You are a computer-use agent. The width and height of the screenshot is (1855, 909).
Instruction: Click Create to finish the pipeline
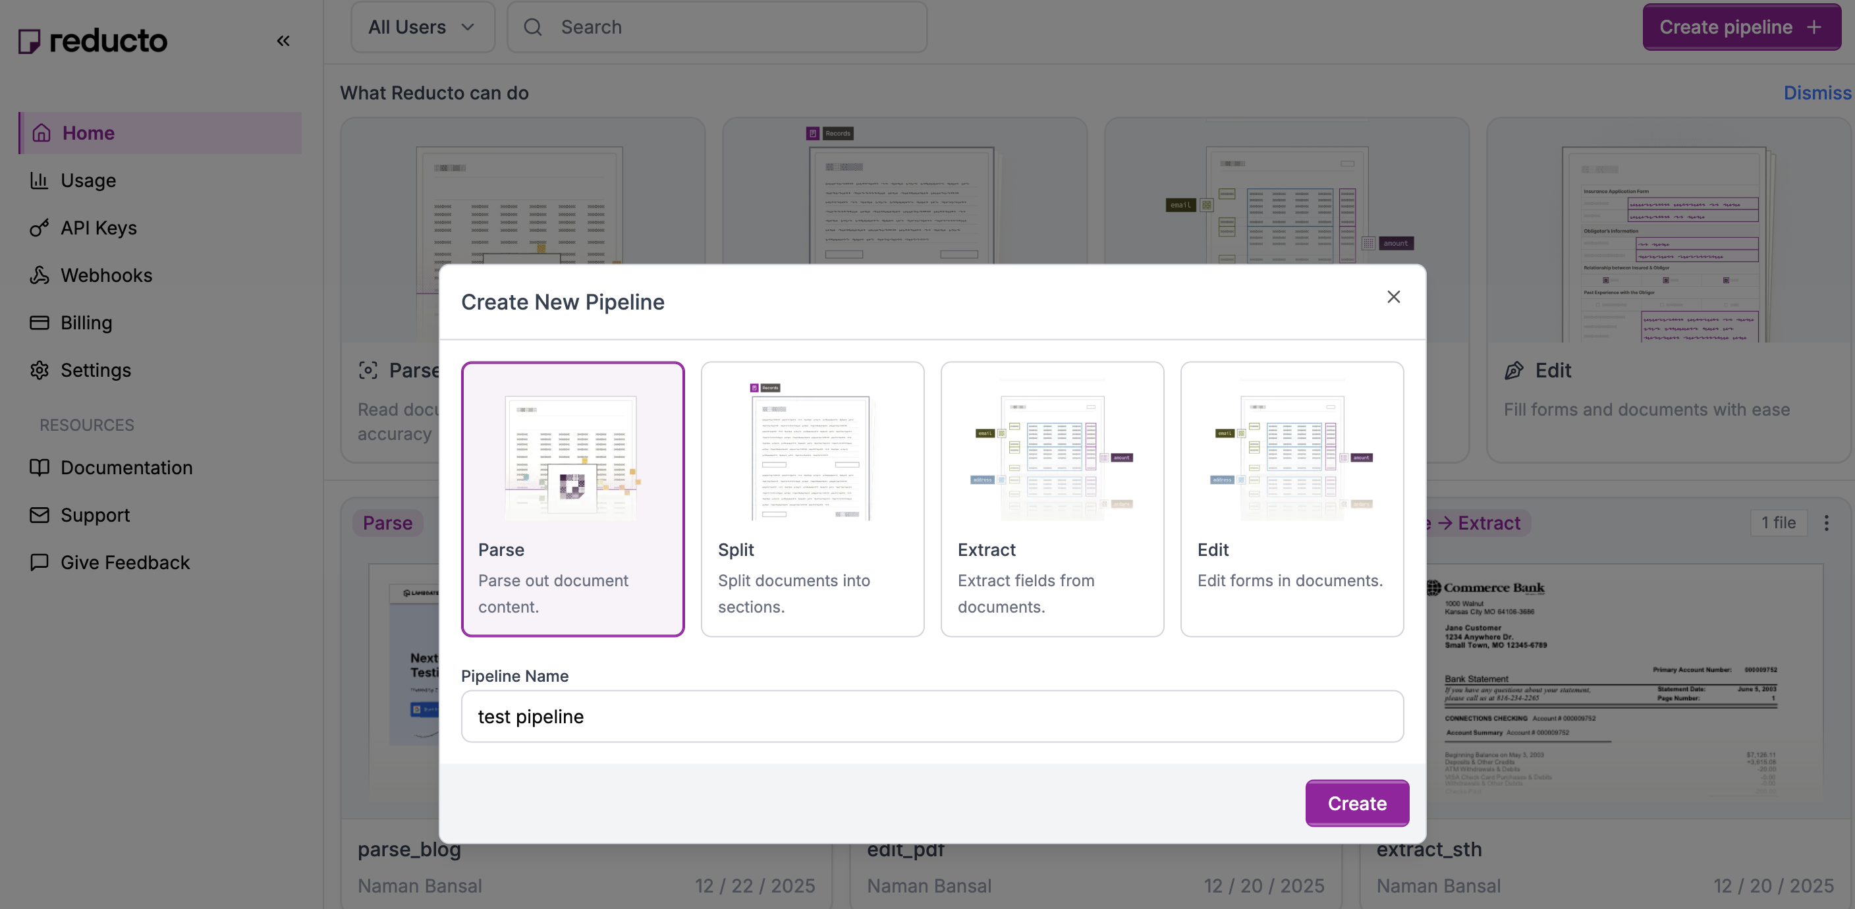1357,803
